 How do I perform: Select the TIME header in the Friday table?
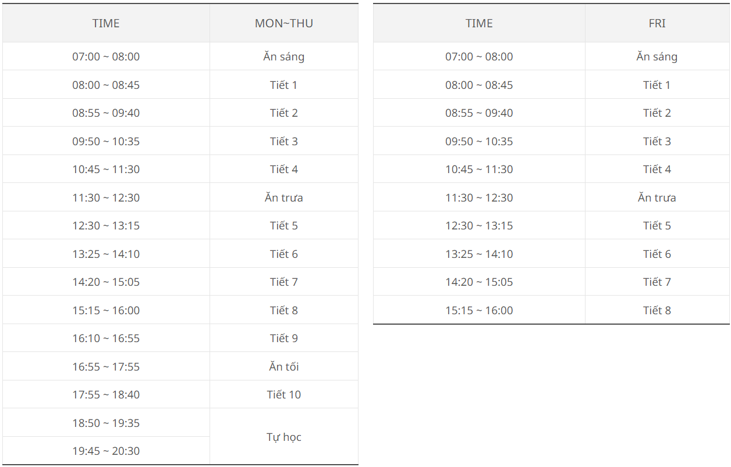pyautogui.click(x=479, y=23)
